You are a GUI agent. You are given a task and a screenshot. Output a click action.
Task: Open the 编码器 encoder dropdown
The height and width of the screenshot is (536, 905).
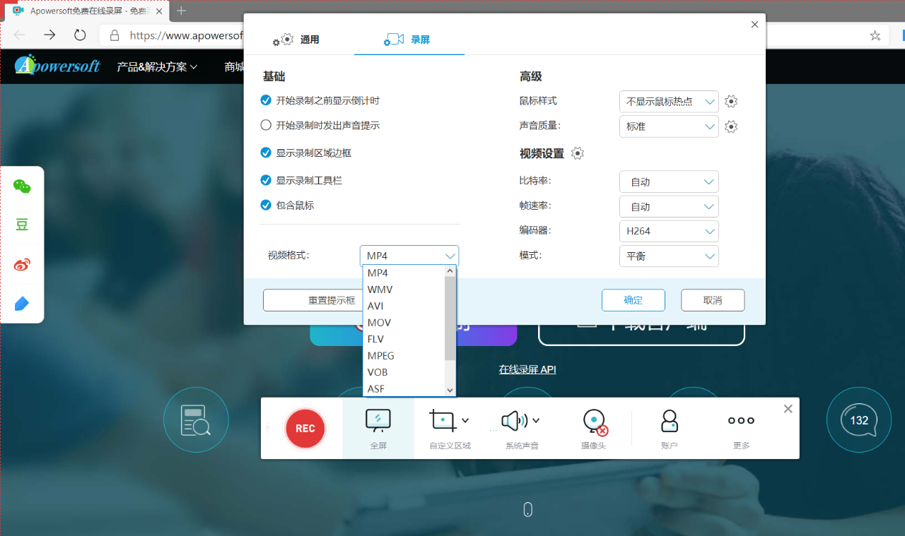pyautogui.click(x=668, y=231)
